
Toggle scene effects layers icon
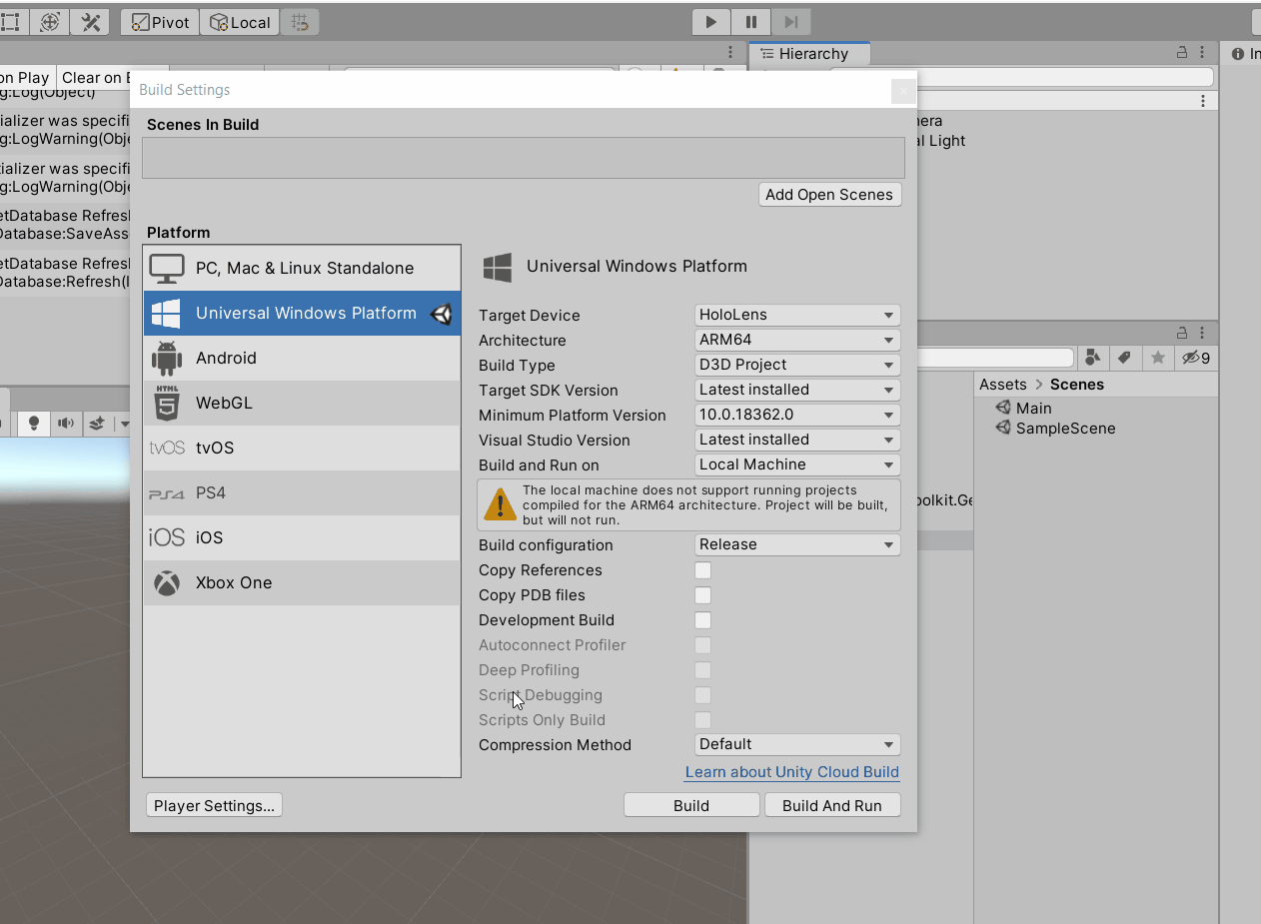click(x=97, y=424)
